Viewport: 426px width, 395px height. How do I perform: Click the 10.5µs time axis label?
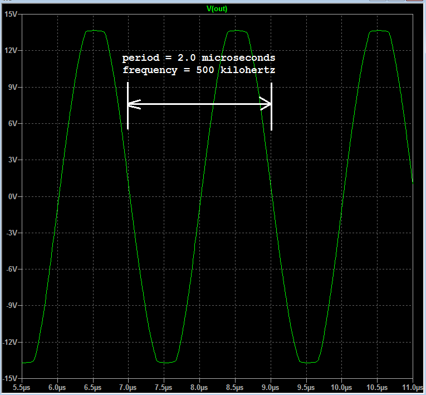377,388
